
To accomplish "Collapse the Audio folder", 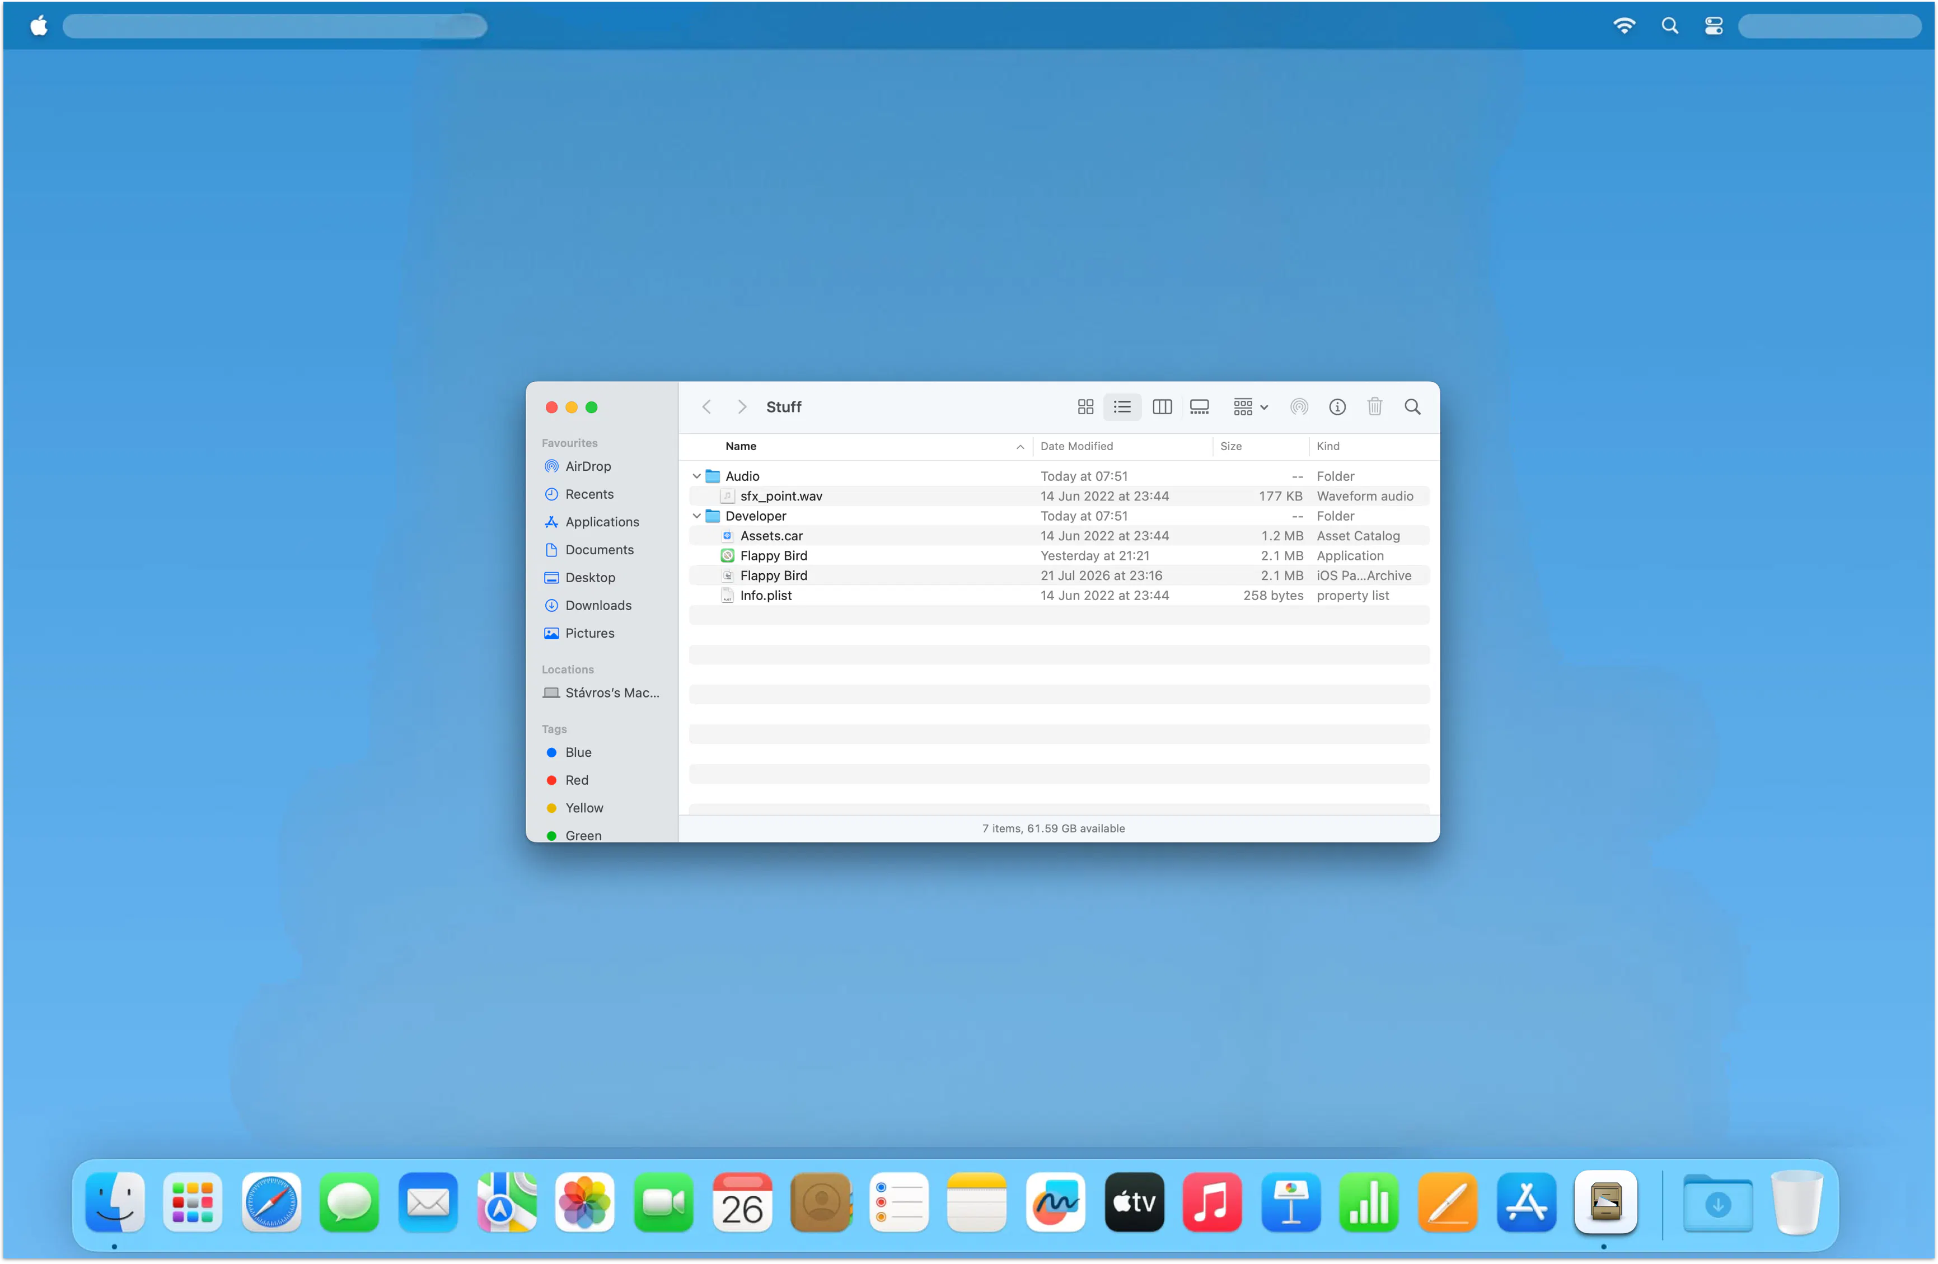I will point(696,476).
